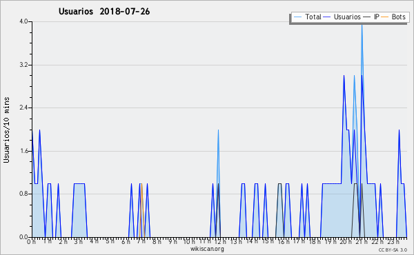
Task: Click the Usuarios/10 mins vertical axis title
Action: 6,130
